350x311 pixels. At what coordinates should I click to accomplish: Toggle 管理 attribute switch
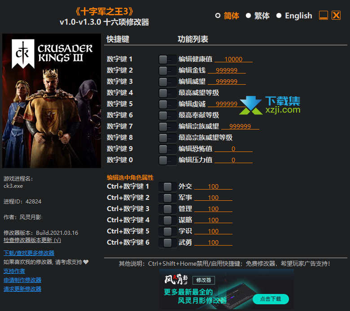tap(167, 209)
